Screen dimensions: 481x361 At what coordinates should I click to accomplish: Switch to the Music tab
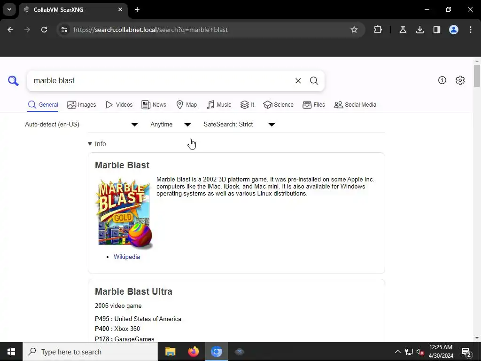pyautogui.click(x=219, y=105)
